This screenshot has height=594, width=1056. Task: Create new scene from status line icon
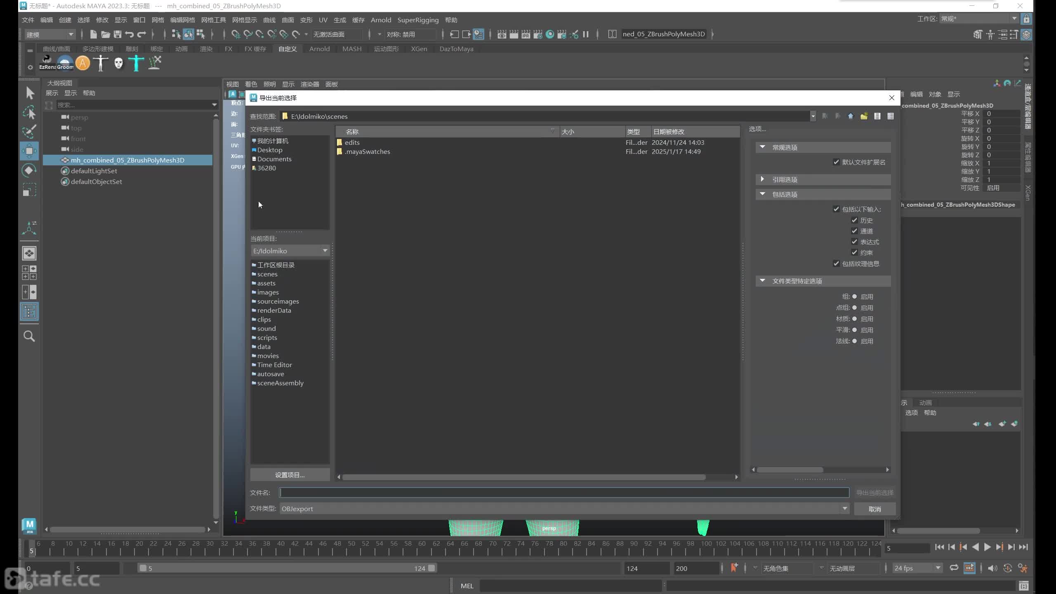click(x=93, y=34)
